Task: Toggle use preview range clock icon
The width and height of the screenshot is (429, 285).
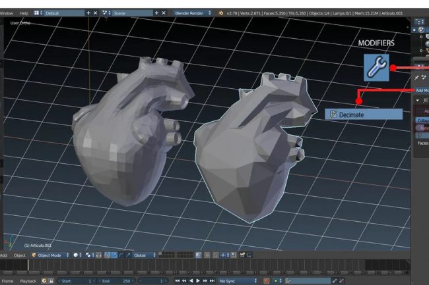Action: coord(44,281)
